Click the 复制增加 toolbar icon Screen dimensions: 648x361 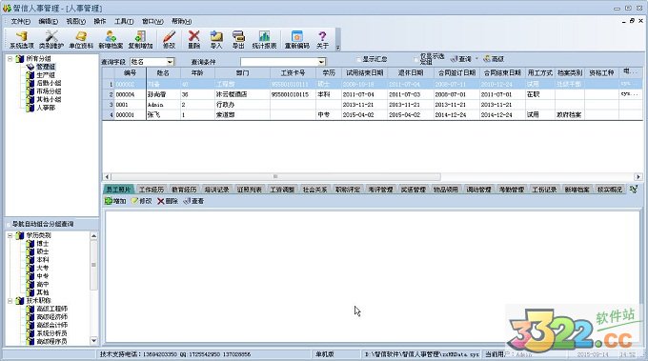click(x=140, y=40)
